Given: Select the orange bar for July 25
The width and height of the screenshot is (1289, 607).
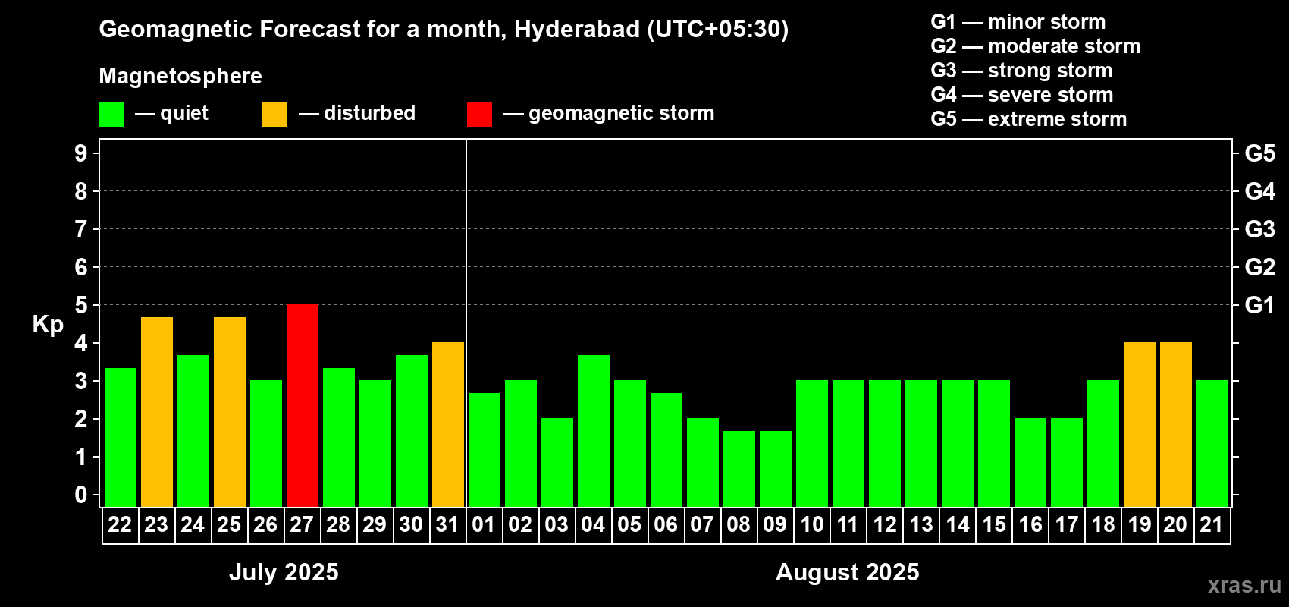Looking at the screenshot, I should tap(230, 412).
